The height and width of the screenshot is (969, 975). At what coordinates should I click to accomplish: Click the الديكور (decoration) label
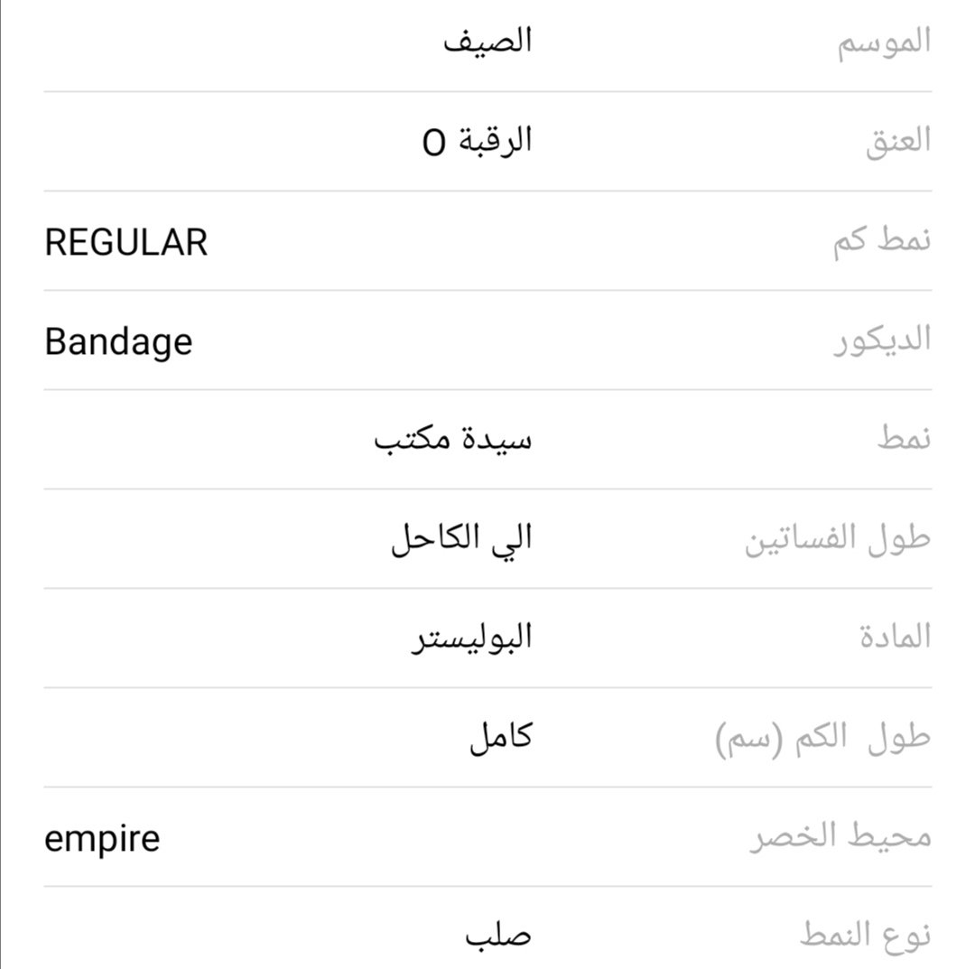[881, 341]
